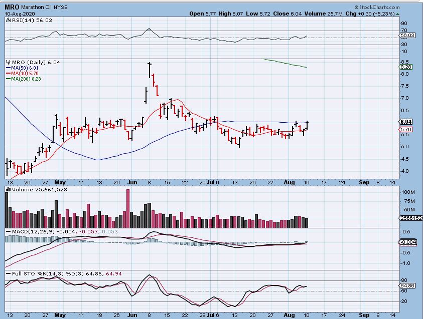Click the 'May' label on bottom date axis
The height and width of the screenshot is (319, 423).
click(x=60, y=315)
